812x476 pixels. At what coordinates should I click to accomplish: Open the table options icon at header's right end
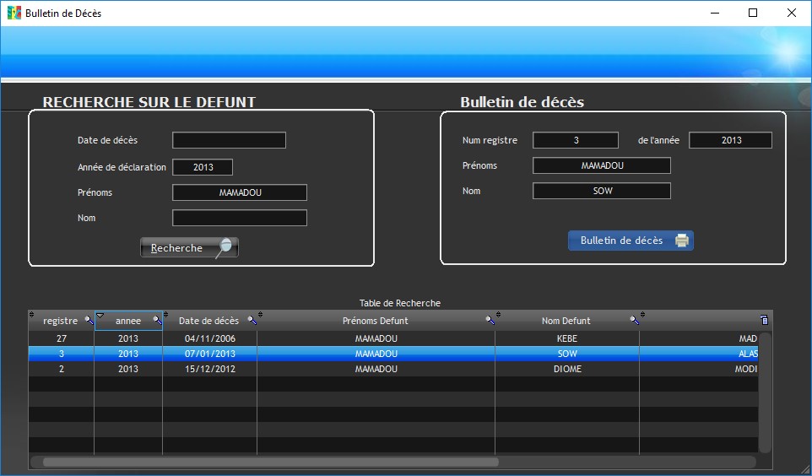(764, 321)
